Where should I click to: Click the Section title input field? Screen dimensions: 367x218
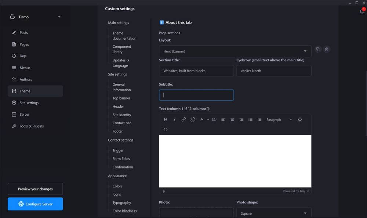coord(196,71)
